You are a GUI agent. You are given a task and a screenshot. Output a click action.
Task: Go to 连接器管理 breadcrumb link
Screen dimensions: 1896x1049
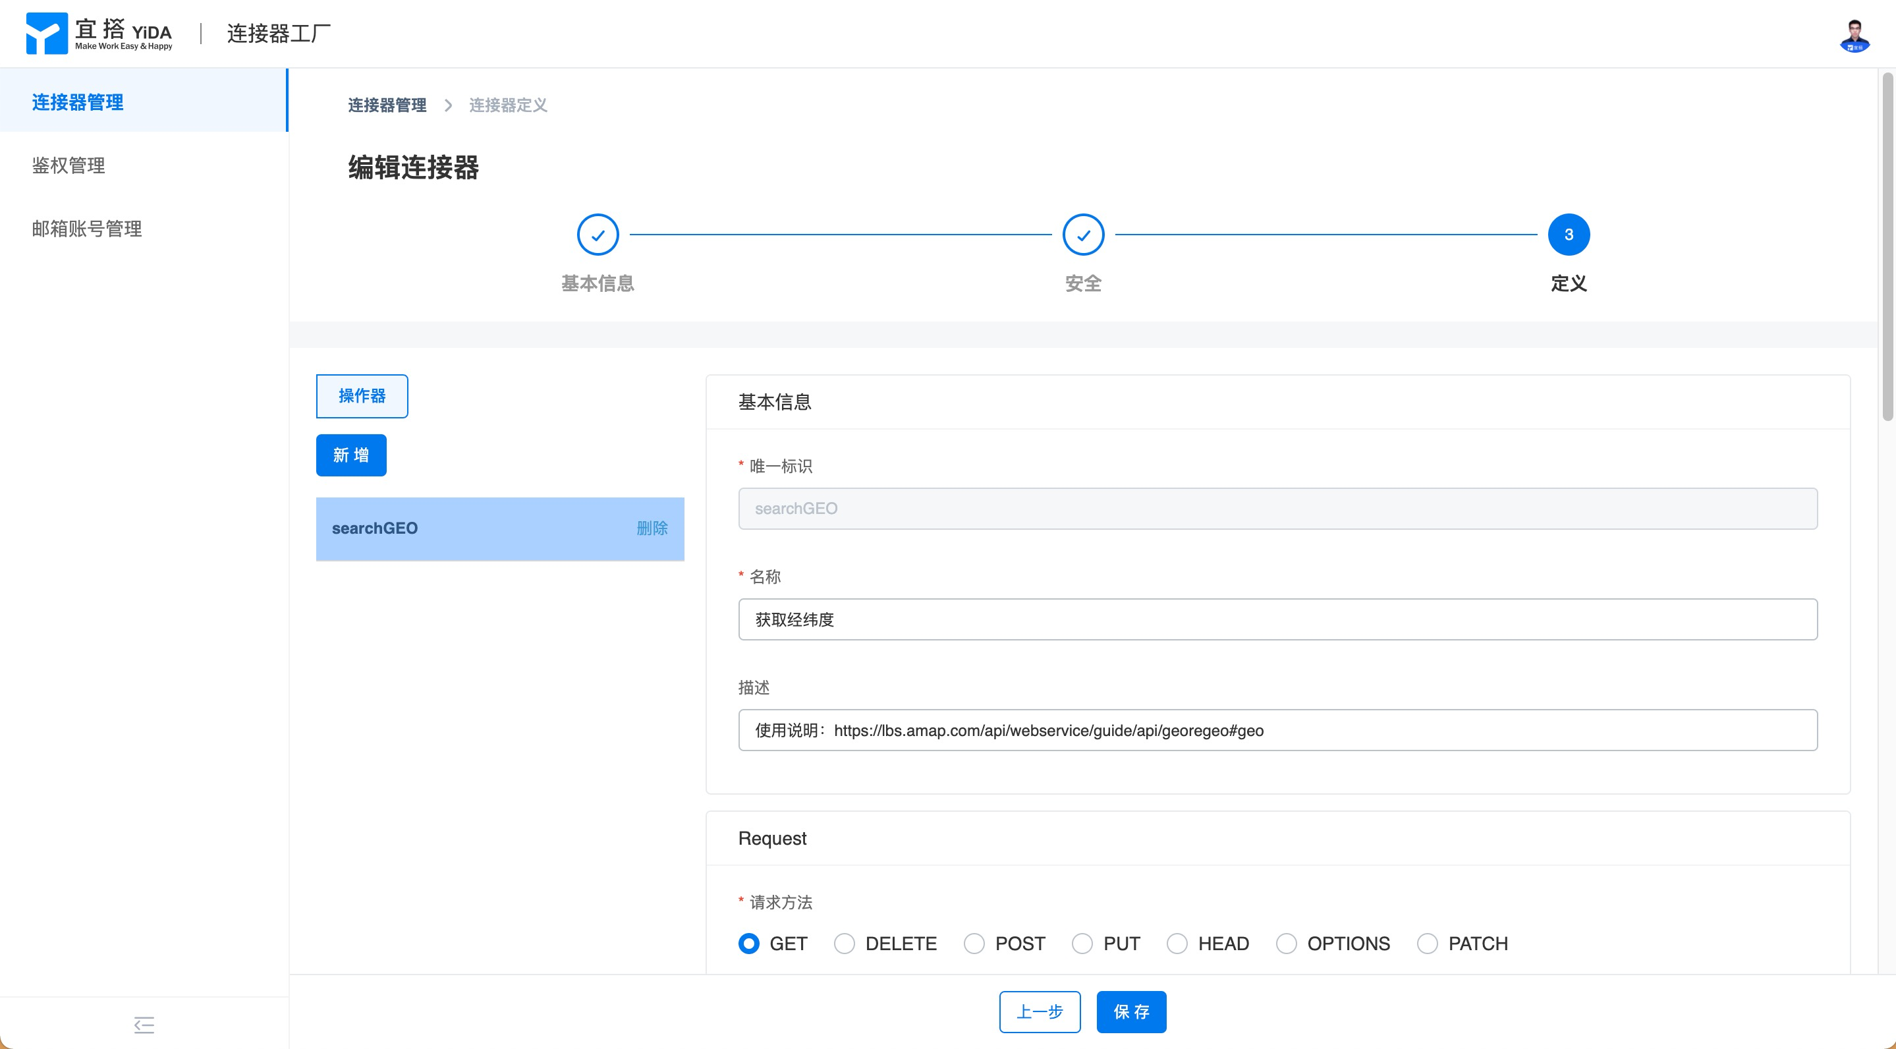[x=387, y=105]
